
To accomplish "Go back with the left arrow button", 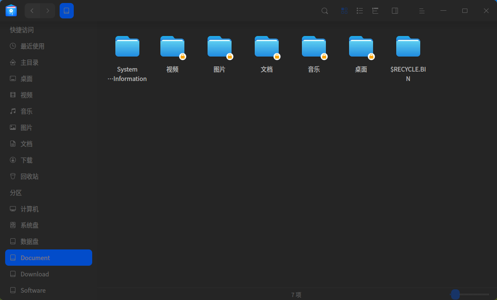I will (x=32, y=11).
